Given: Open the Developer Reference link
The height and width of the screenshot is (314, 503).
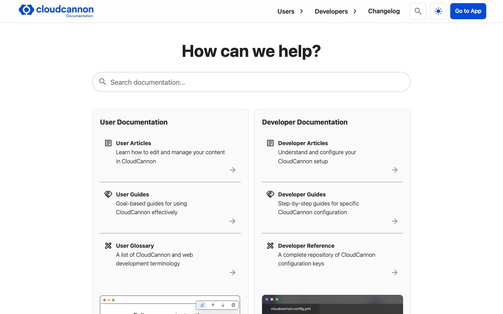Looking at the screenshot, I should tap(306, 246).
